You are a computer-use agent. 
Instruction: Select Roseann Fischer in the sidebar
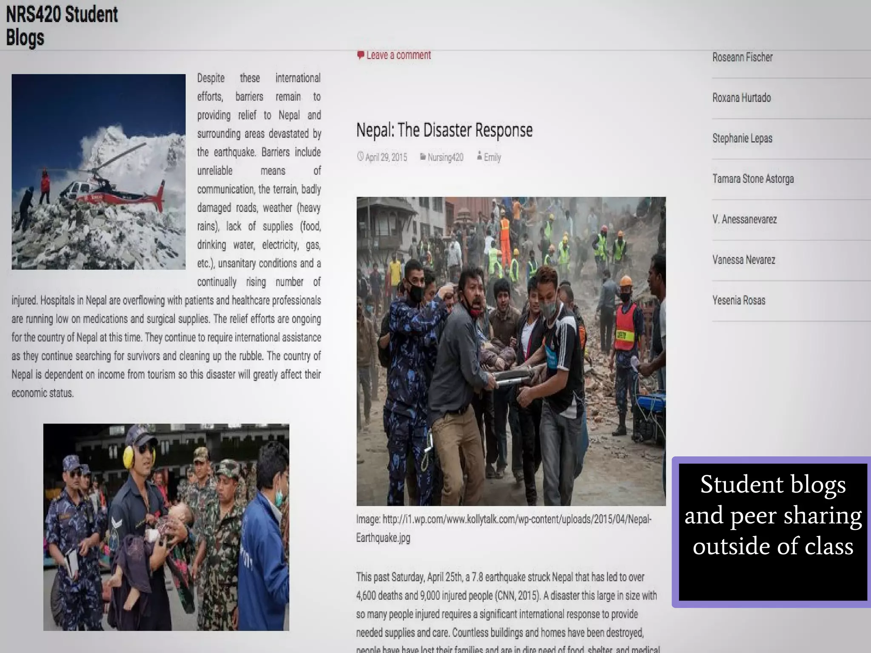point(742,57)
